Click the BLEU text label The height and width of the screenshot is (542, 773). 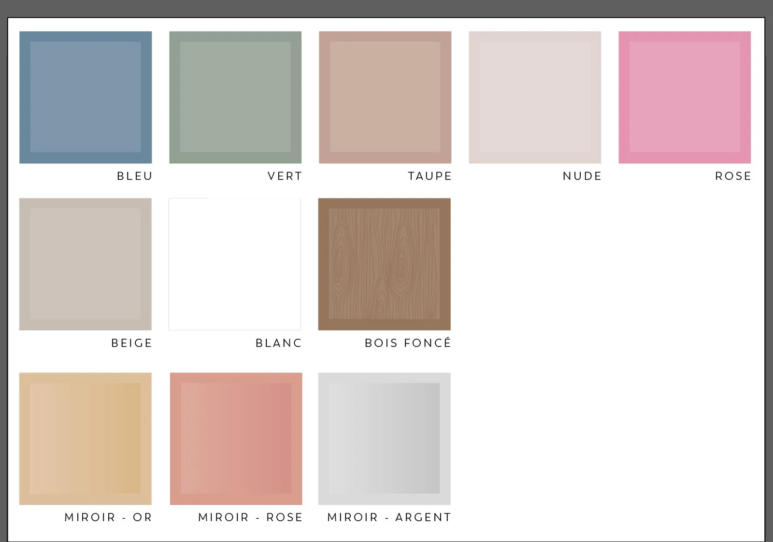coord(135,176)
